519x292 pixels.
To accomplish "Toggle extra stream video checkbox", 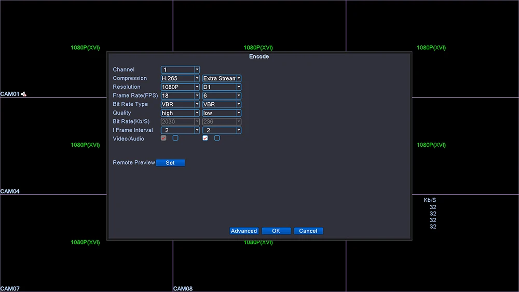I will click(x=205, y=138).
